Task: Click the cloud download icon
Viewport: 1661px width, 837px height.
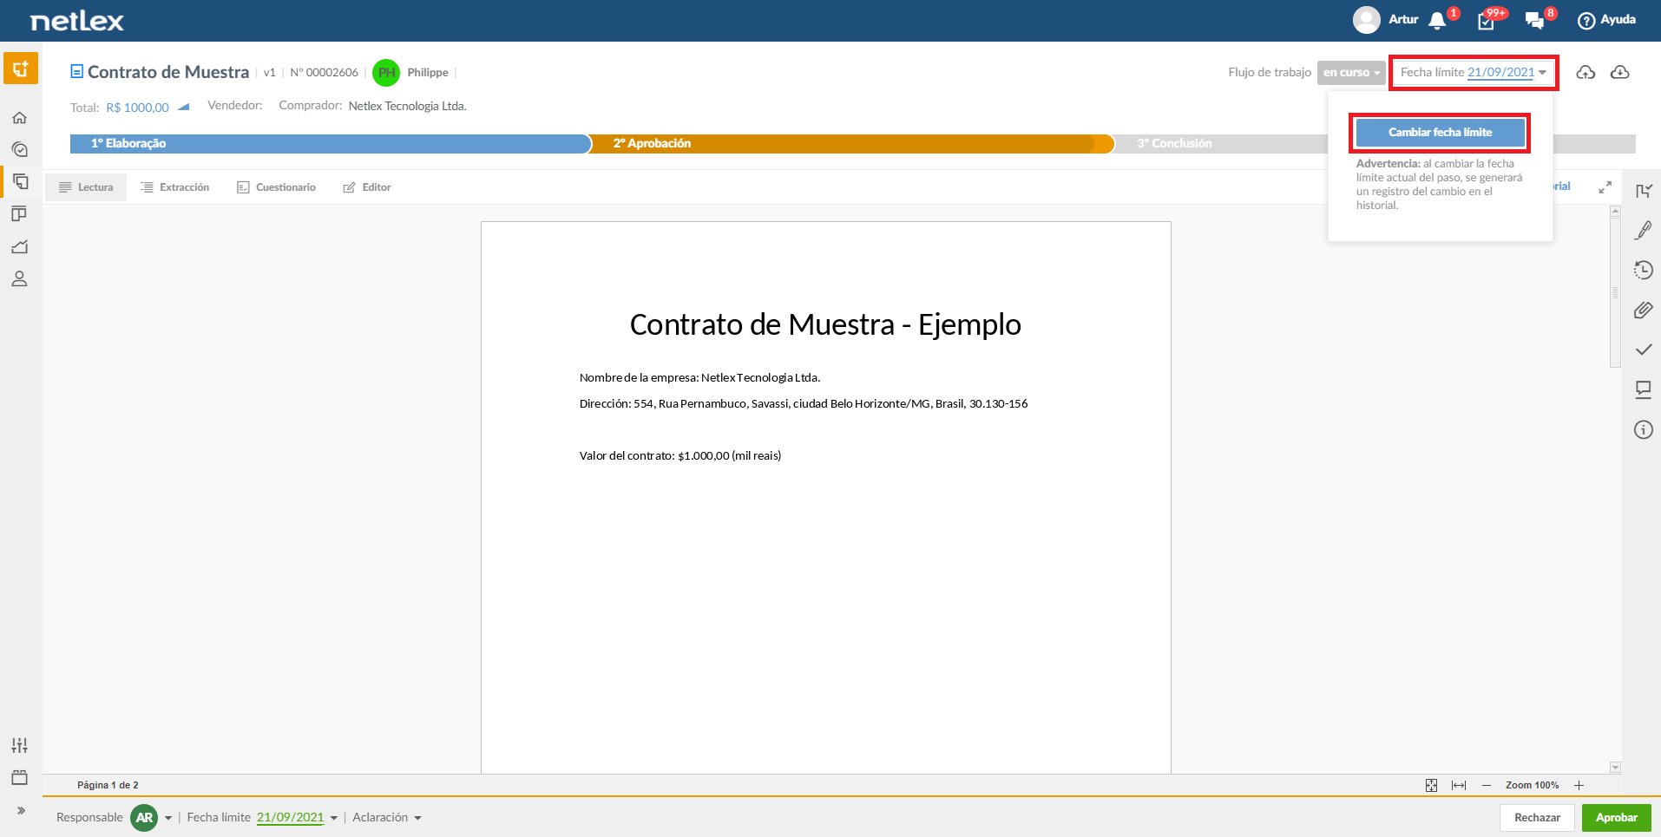Action: (1619, 72)
